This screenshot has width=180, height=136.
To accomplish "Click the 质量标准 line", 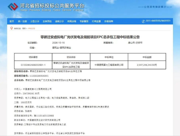I will point(62,107).
